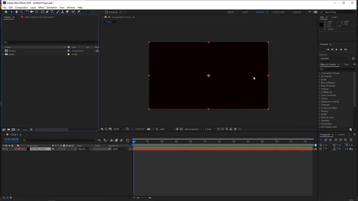Switch to Effect Controls tab

coord(39,17)
